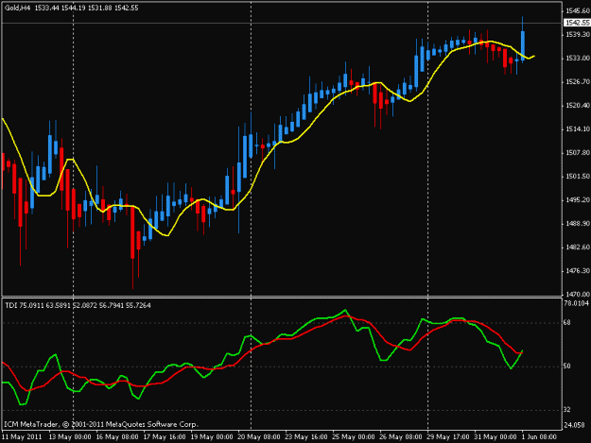Viewport: 591px width, 443px height.
Task: Click the 1501.50 price axis label
Action: click(578, 177)
